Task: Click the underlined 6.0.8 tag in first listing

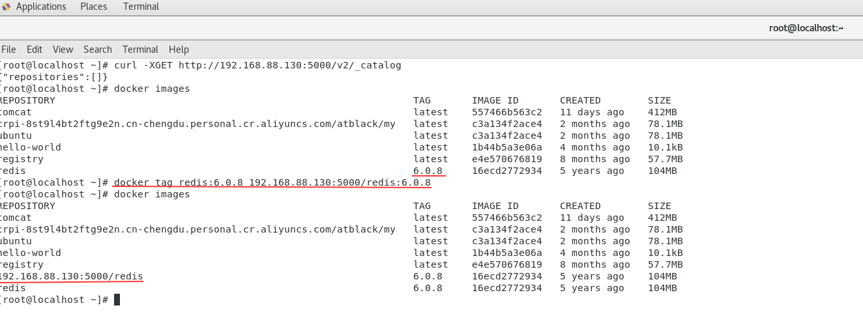Action: coord(428,171)
